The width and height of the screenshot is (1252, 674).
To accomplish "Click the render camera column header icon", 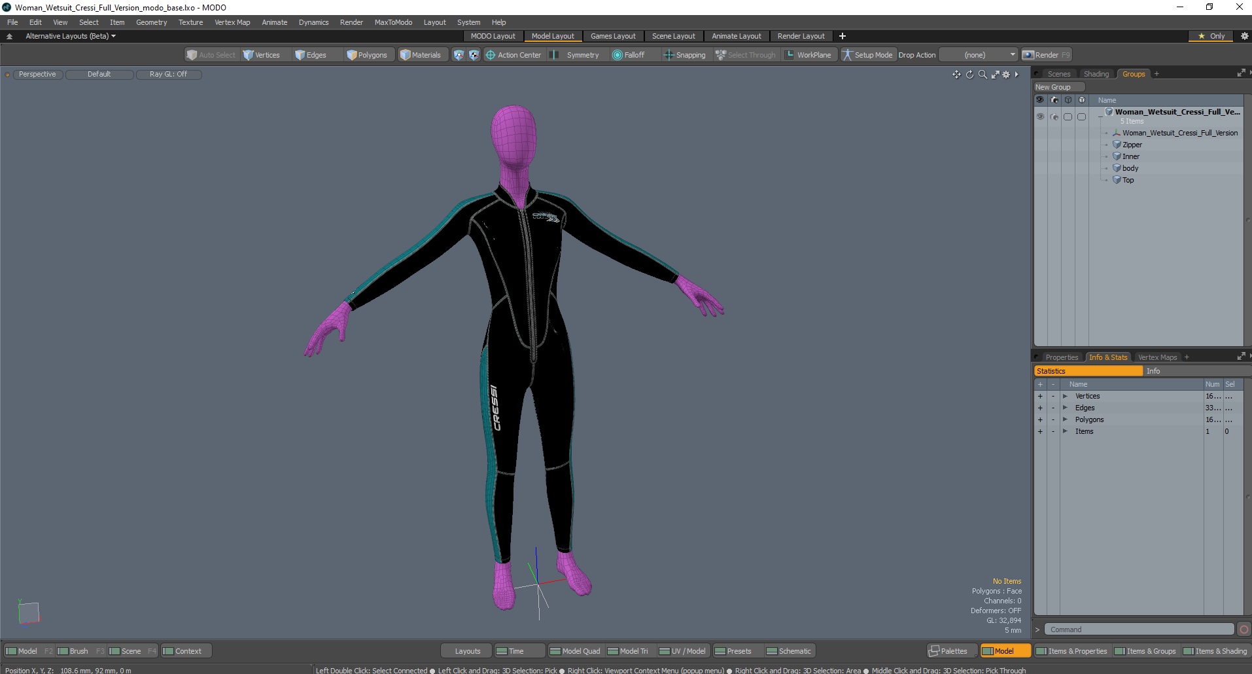I will click(x=1054, y=100).
